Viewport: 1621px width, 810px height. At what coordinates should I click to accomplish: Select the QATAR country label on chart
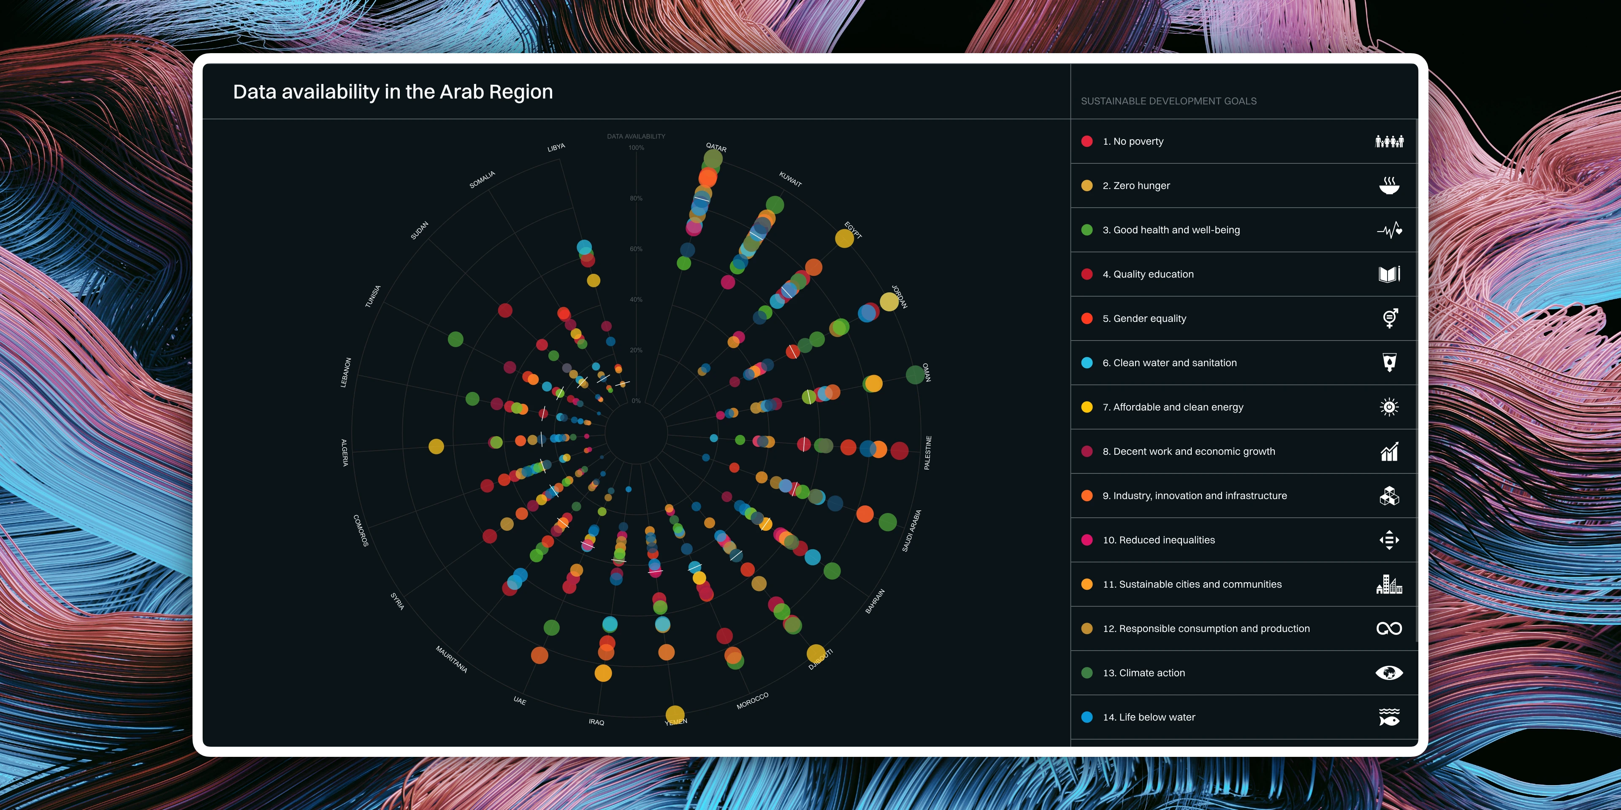716,148
